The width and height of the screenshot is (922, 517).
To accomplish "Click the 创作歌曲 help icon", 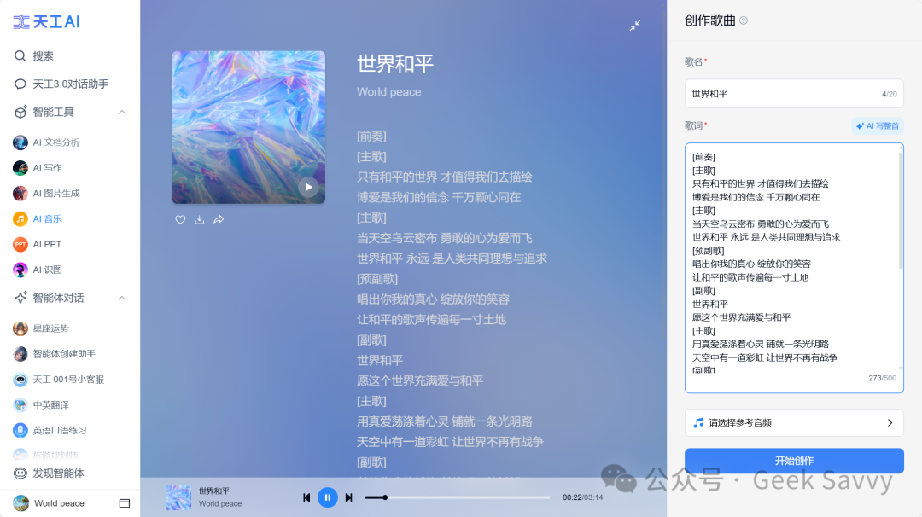I will [x=744, y=20].
